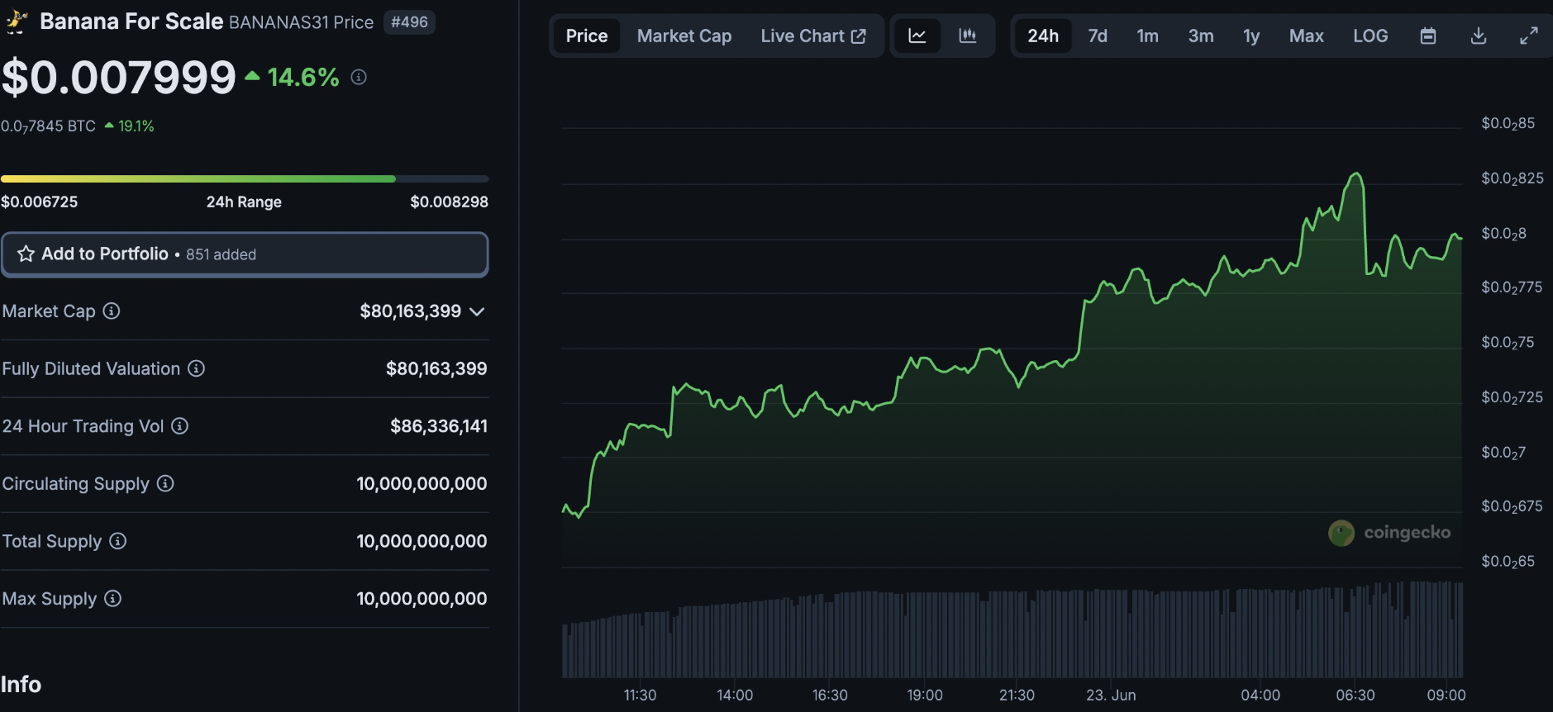Select the 7d time range
This screenshot has width=1553, height=712.
point(1098,36)
